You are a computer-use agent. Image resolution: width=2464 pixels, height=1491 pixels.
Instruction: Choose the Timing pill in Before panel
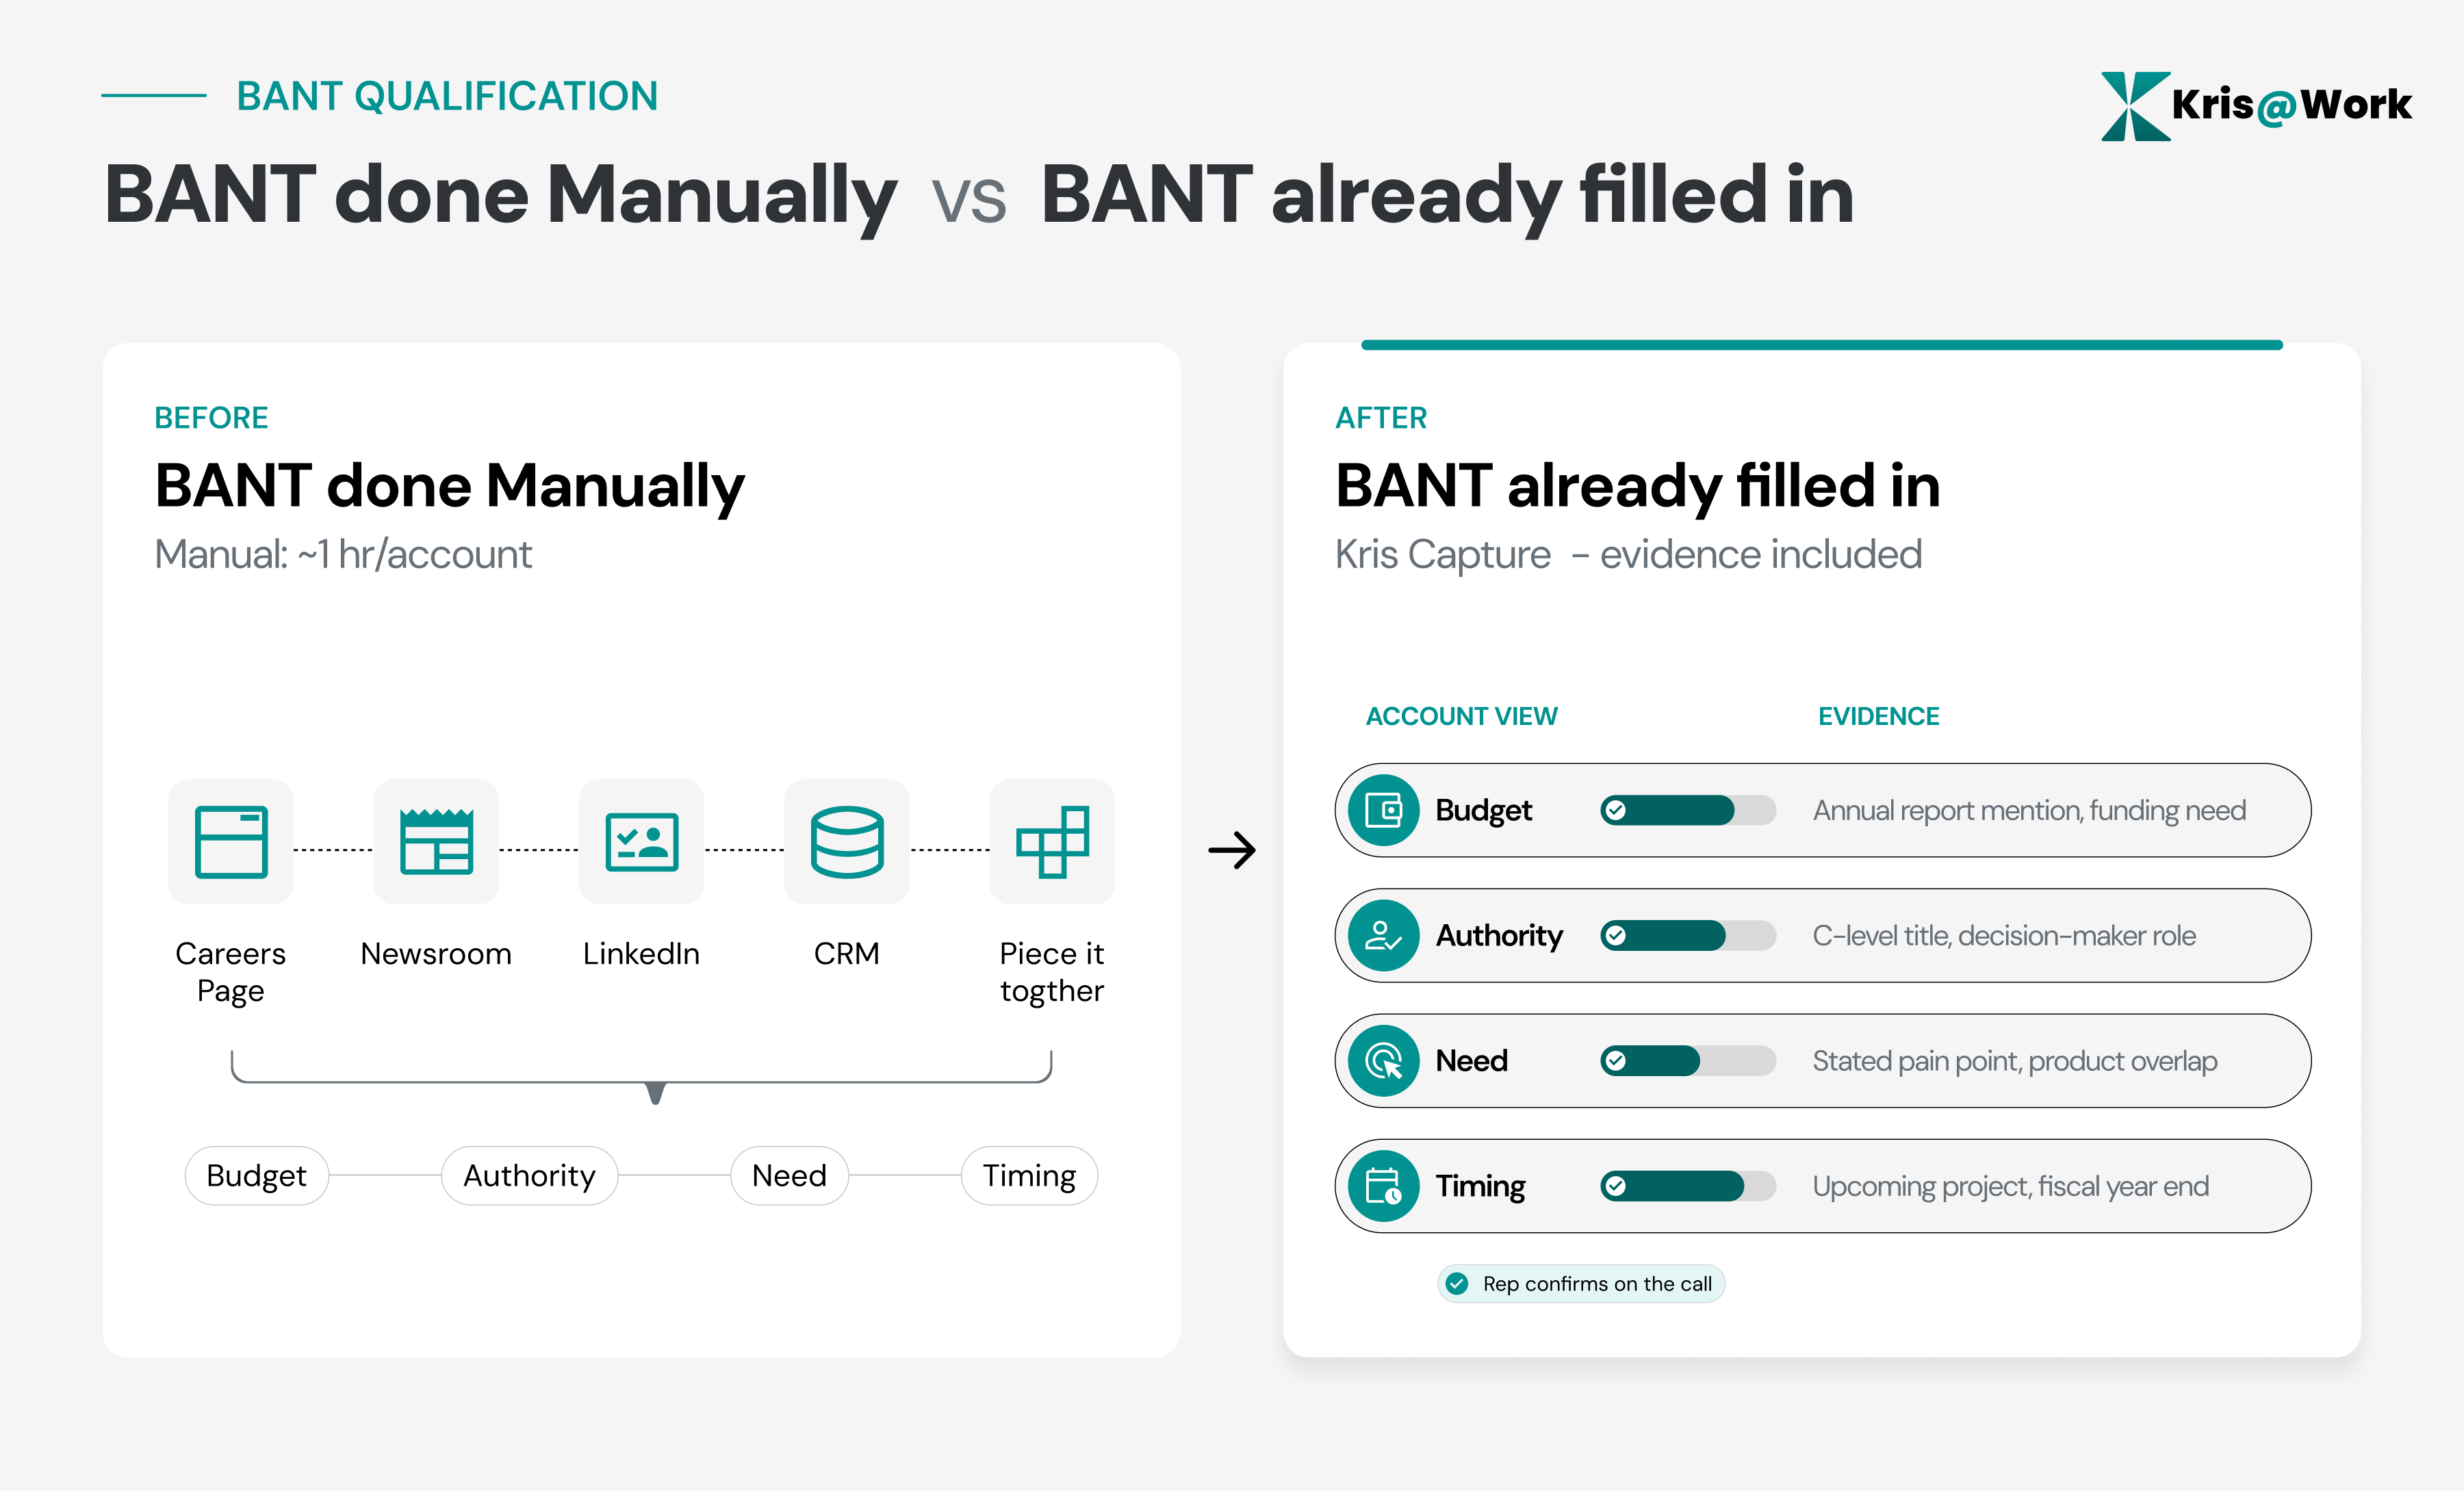[1029, 1175]
